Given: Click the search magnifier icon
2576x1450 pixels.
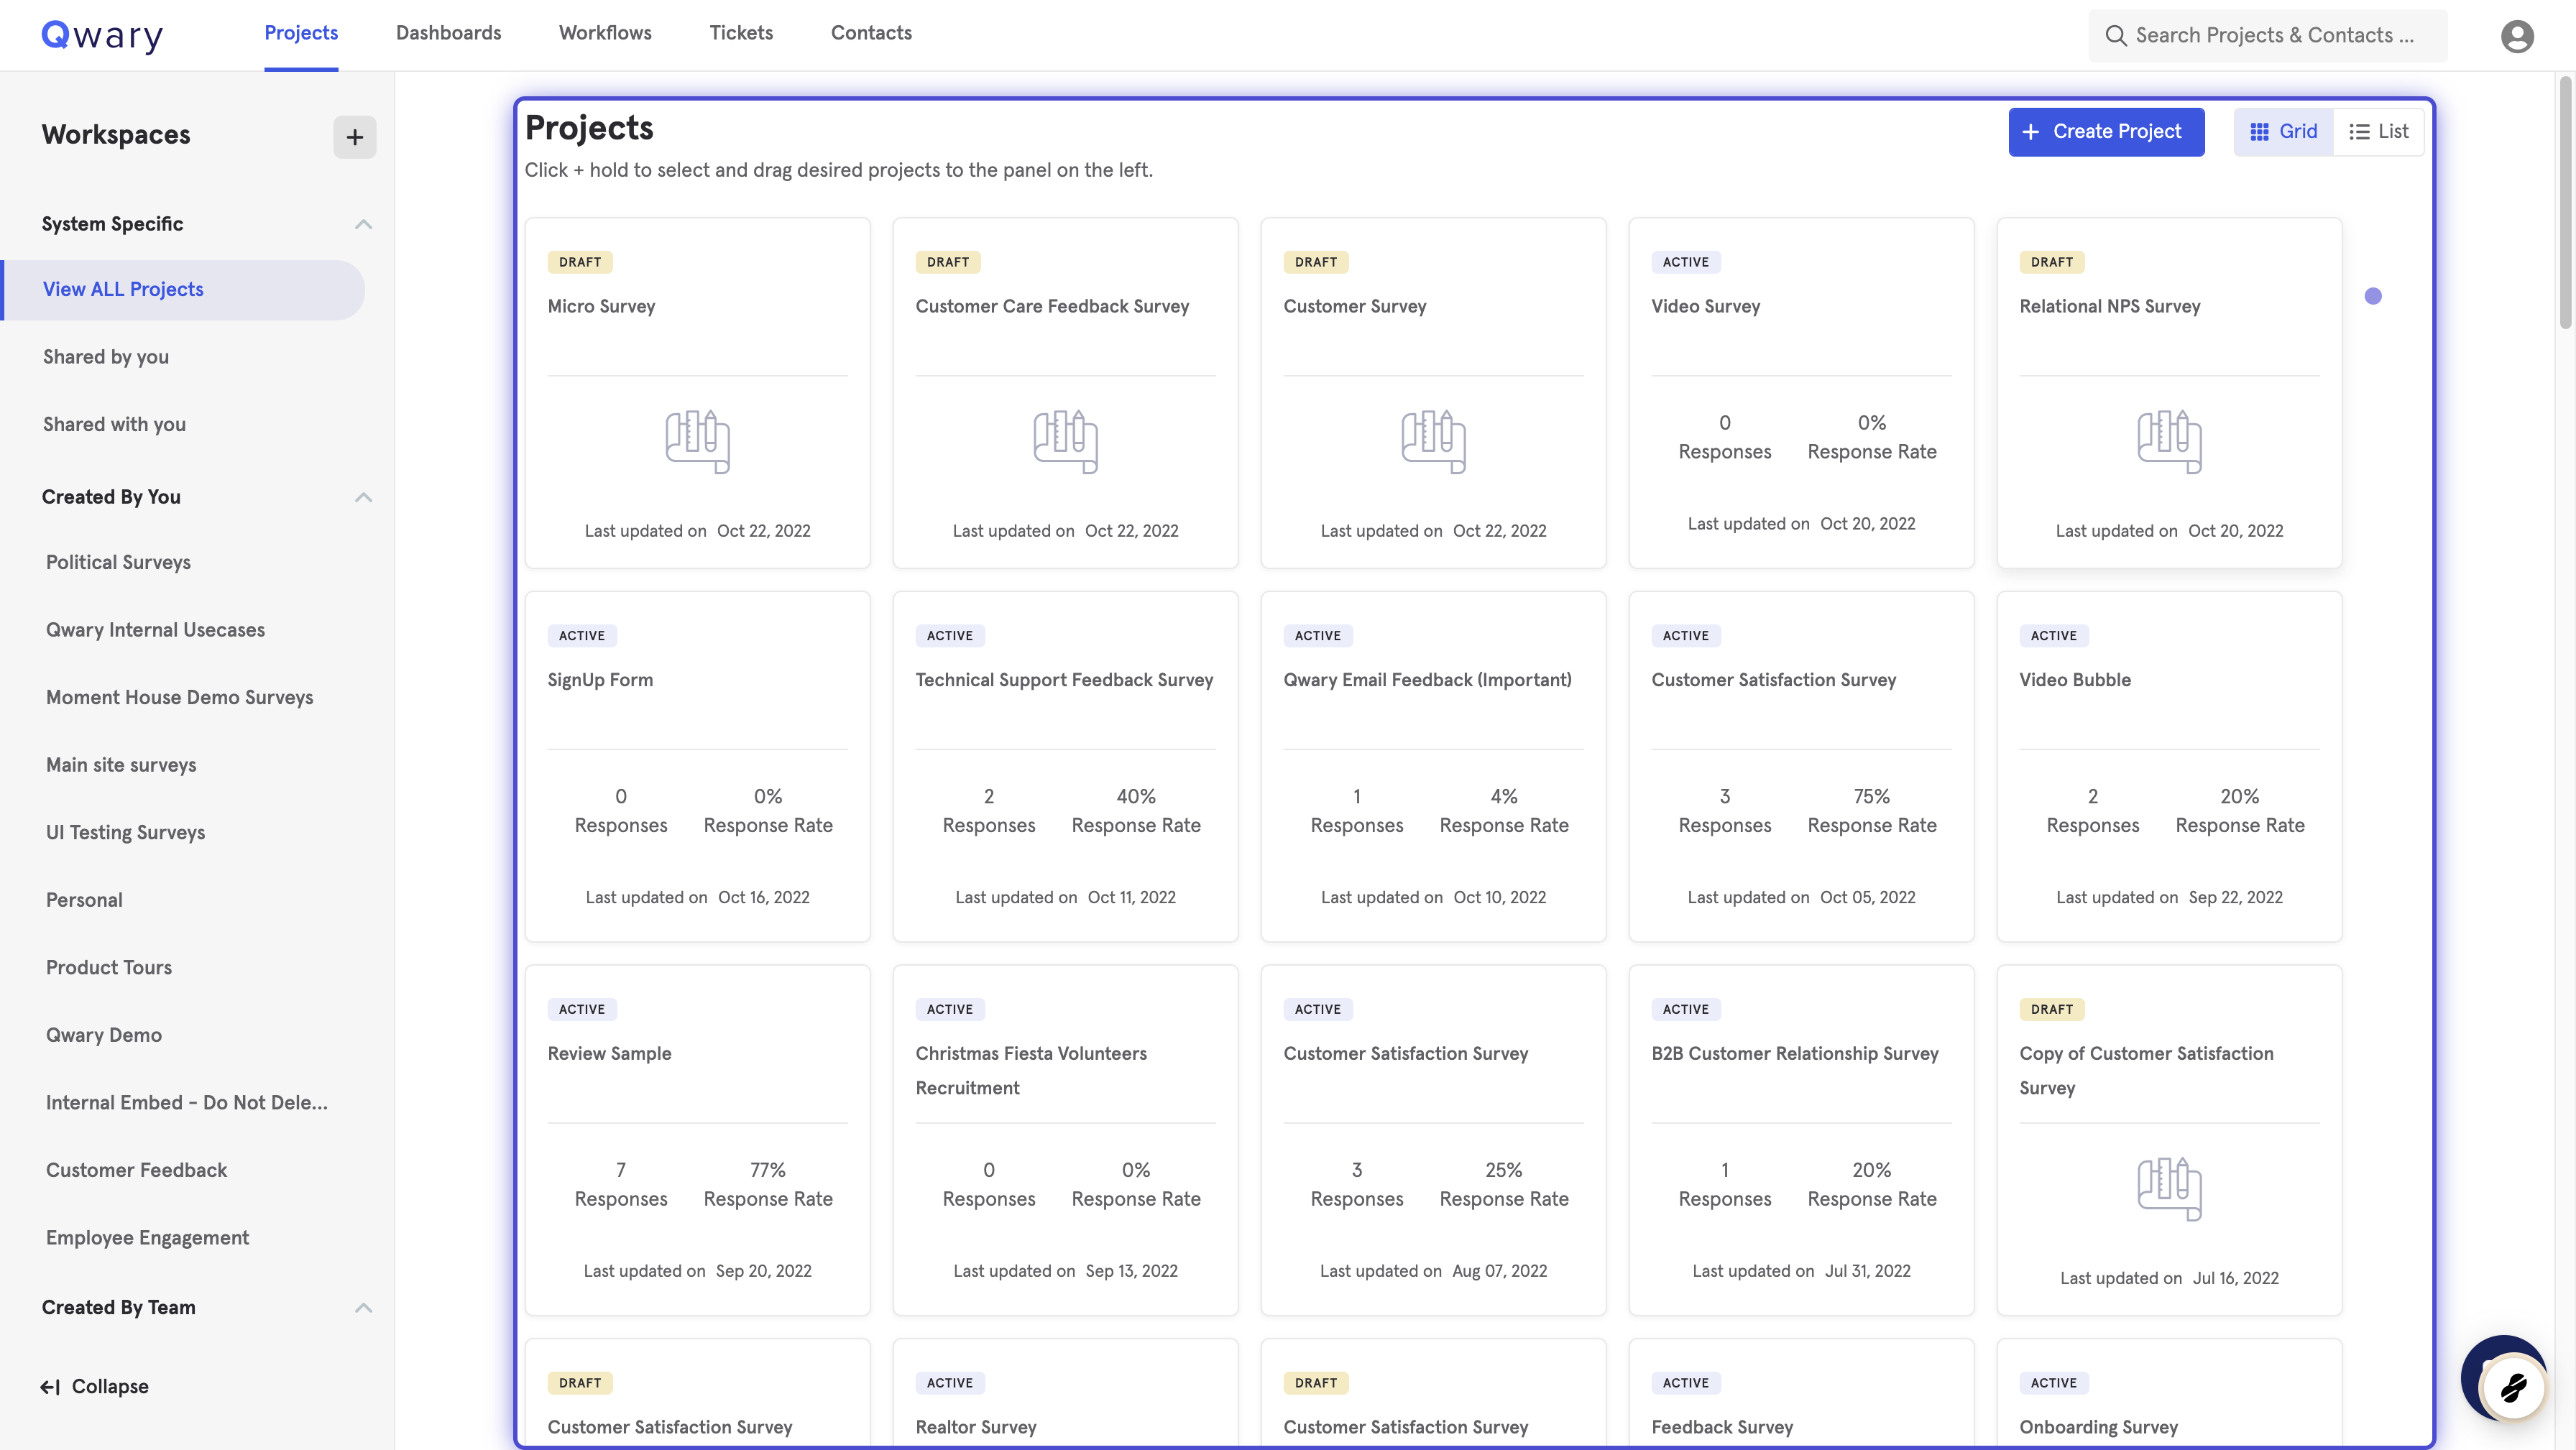Looking at the screenshot, I should click(2115, 36).
